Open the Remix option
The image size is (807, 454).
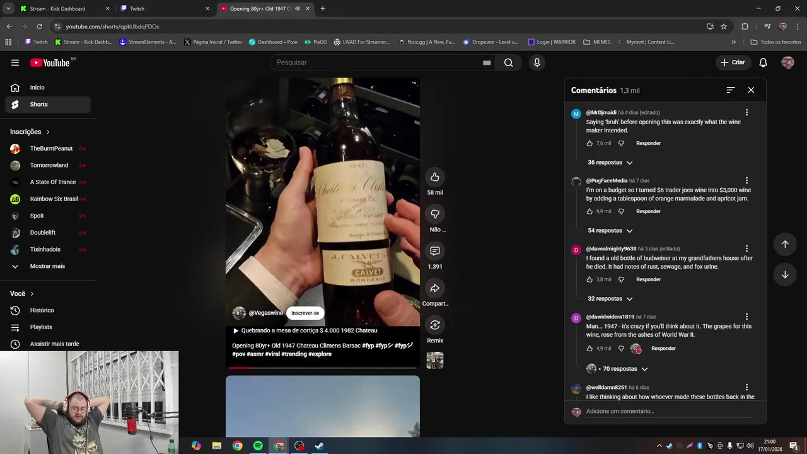click(435, 325)
